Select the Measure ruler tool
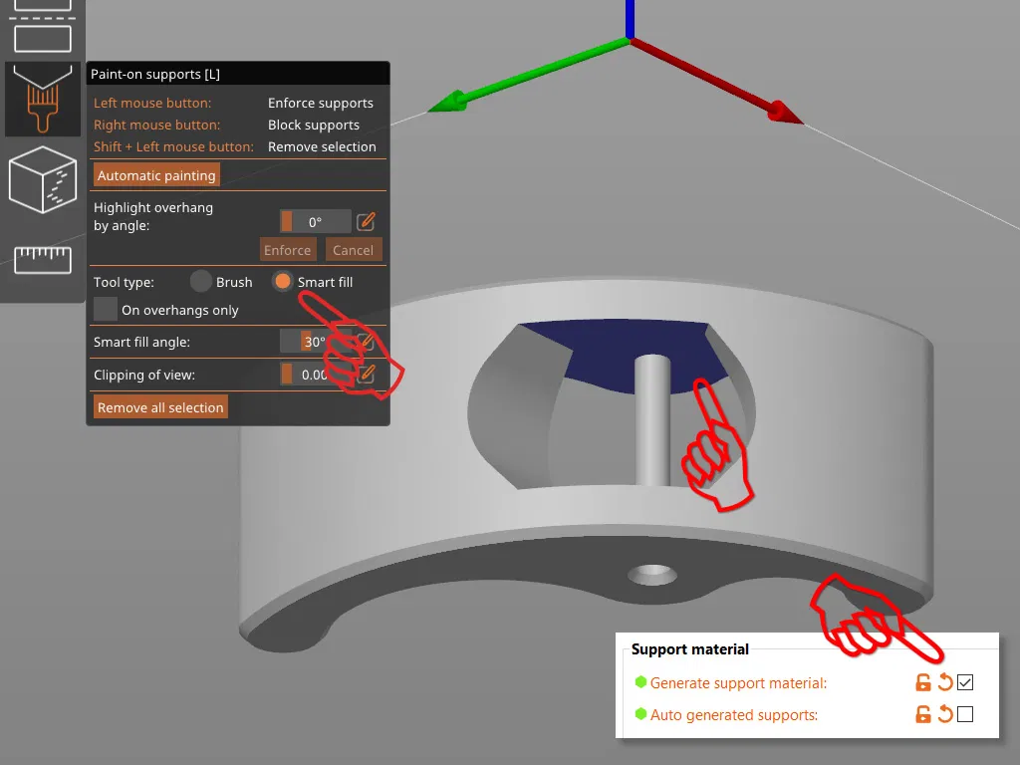Viewport: 1020px width, 765px height. [43, 260]
